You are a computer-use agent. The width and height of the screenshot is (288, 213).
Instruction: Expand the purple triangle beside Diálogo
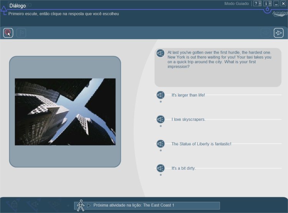[4, 9]
